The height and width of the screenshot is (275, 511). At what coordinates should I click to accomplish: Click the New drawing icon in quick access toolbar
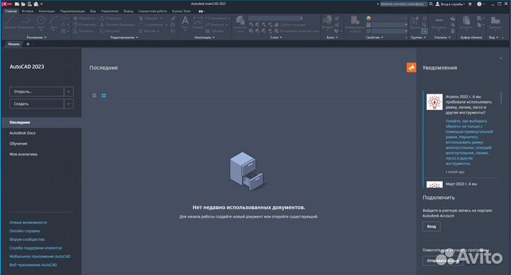pos(17,4)
